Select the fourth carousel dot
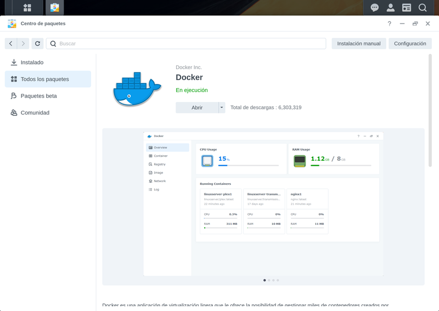Image resolution: width=439 pixels, height=311 pixels. pyautogui.click(x=278, y=280)
